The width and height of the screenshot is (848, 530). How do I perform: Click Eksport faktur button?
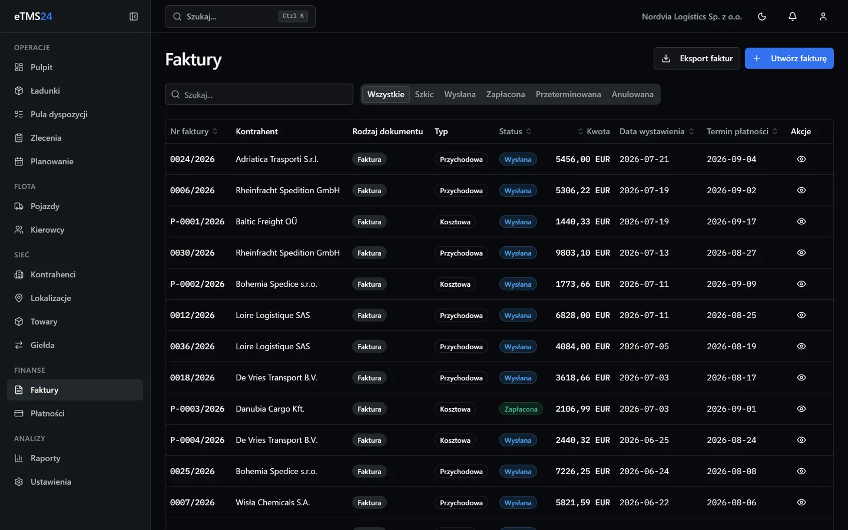coord(697,58)
